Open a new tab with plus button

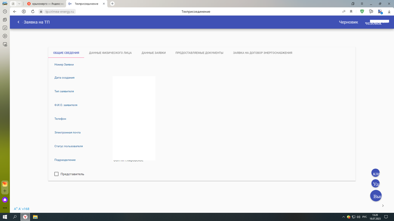(112, 4)
